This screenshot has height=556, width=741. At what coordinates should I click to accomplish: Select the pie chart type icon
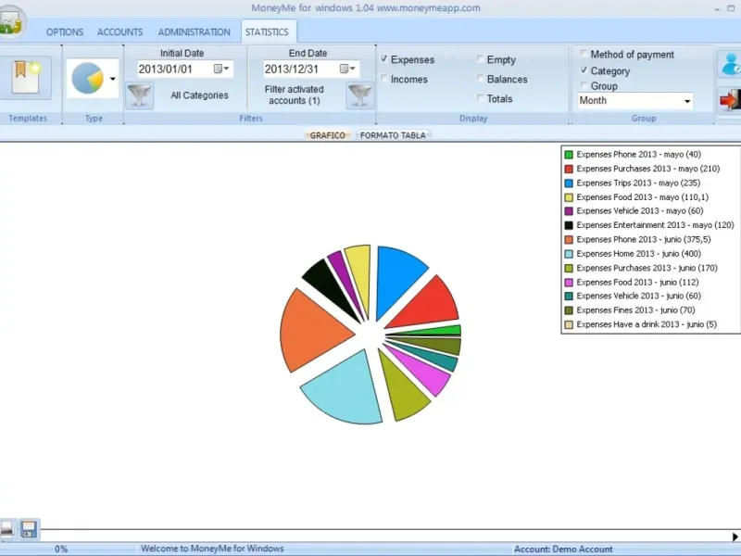click(x=87, y=78)
